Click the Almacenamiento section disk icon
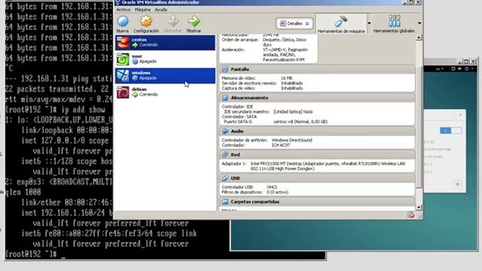482x271 pixels. (x=225, y=98)
